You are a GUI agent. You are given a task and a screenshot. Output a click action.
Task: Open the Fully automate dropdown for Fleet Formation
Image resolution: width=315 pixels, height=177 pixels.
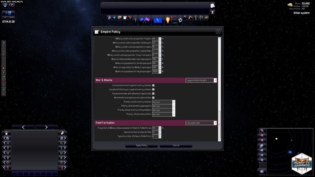click(215, 122)
